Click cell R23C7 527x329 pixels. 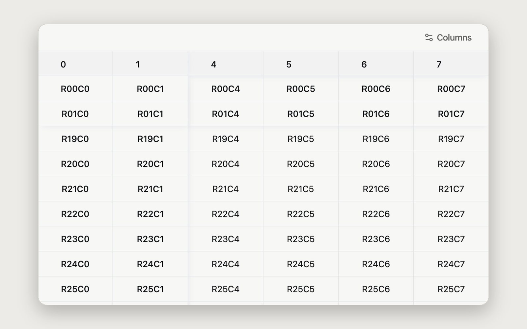[x=451, y=239]
